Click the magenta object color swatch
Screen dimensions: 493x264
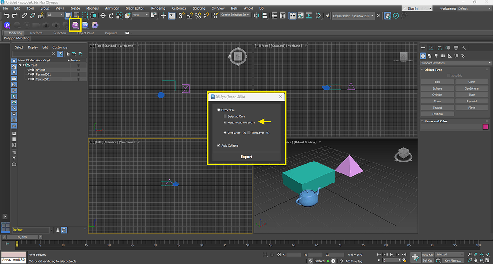coord(486,127)
